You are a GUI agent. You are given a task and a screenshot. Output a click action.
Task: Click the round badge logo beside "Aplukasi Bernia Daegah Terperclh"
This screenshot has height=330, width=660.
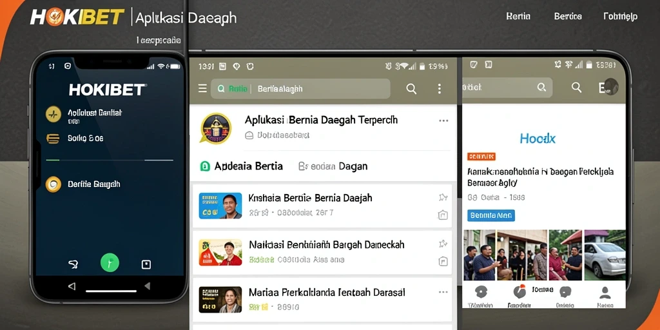(x=215, y=129)
